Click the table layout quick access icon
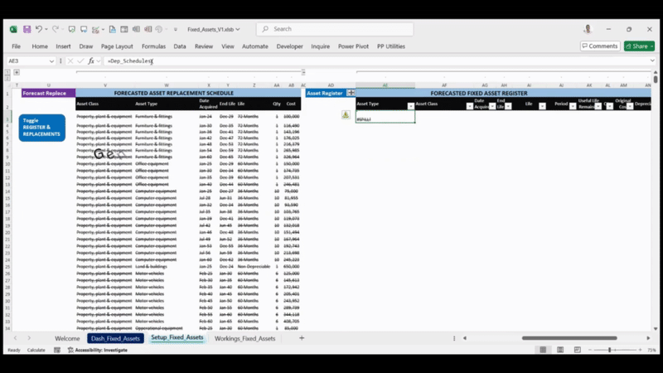The image size is (663, 373). (123, 29)
